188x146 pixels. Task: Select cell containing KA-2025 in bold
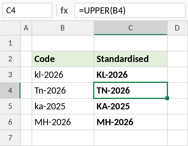pyautogui.click(x=131, y=106)
